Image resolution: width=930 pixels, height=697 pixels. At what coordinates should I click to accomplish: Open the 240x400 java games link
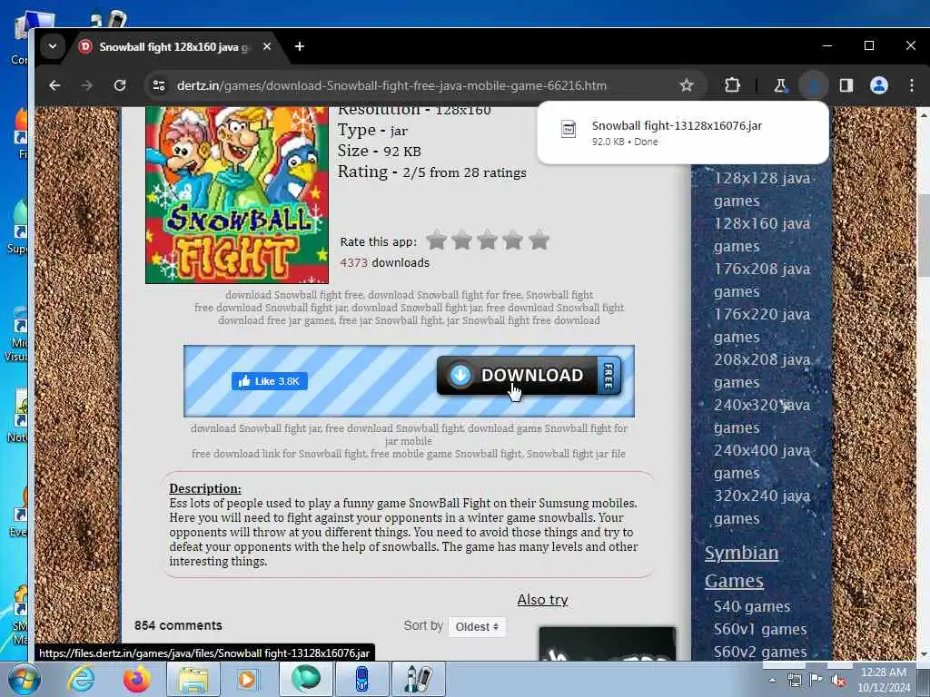tap(762, 462)
